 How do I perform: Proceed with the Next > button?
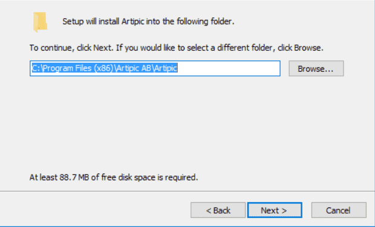pyautogui.click(x=275, y=210)
